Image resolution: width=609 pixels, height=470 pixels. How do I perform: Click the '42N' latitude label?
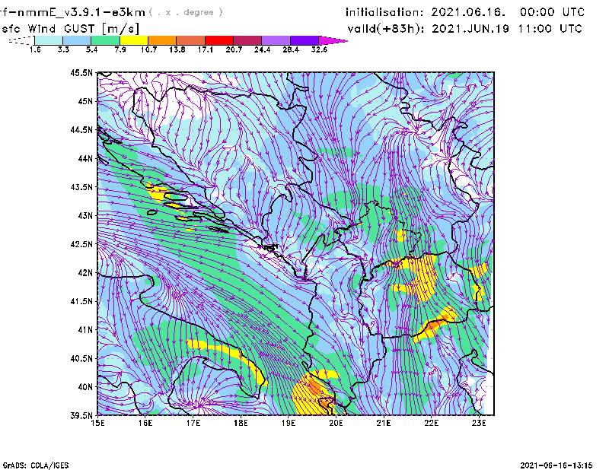pyautogui.click(x=85, y=273)
